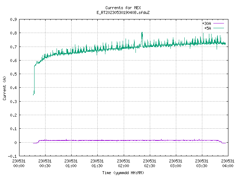Click the x-axis label 230531 00:00
Image resolution: width=235 pixels, height=176 pixels.
click(19, 164)
